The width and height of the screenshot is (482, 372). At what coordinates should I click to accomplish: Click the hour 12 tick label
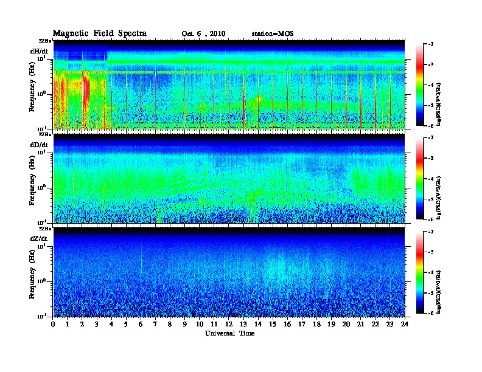pyautogui.click(x=229, y=324)
